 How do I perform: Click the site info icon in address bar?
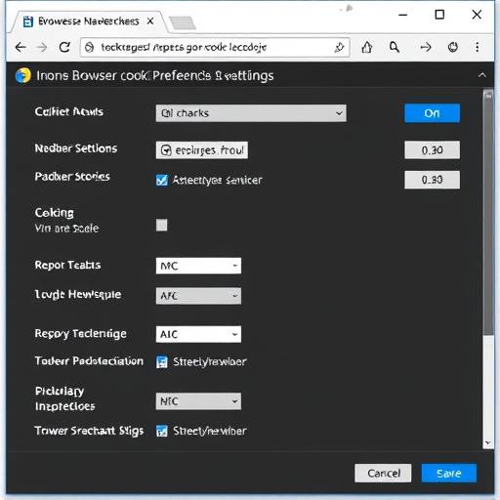pyautogui.click(x=89, y=48)
